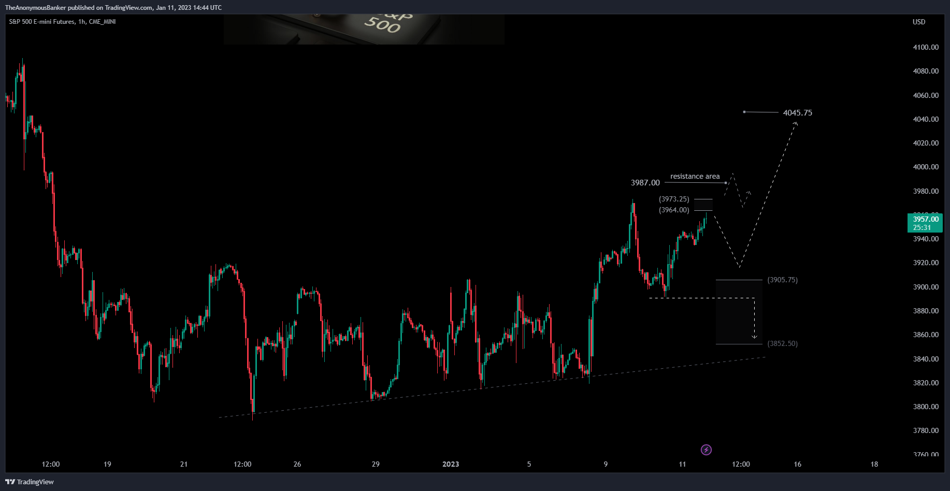The image size is (950, 491).
Task: Click the date 18 on time axis
Action: pyautogui.click(x=874, y=464)
